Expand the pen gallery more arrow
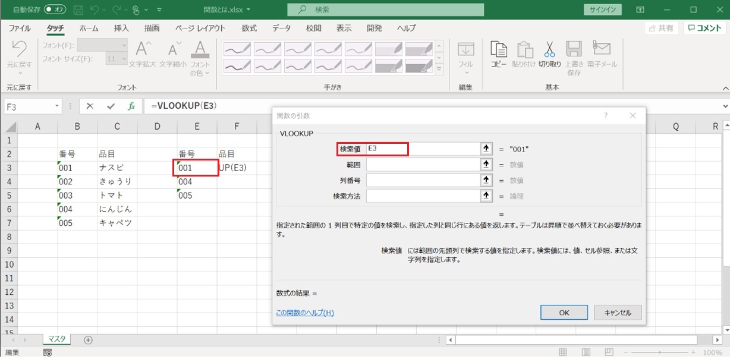Image resolution: width=730 pixels, height=359 pixels. [439, 69]
